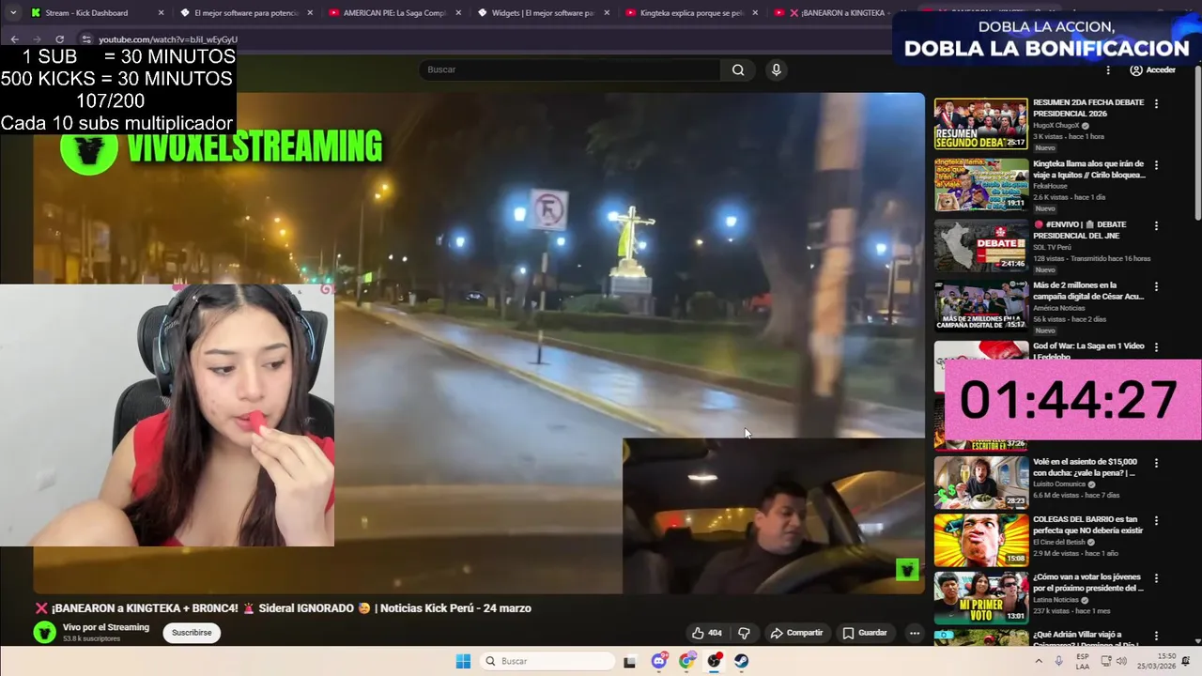
Task: Dislike the video with thumbs-down button
Action: (744, 633)
